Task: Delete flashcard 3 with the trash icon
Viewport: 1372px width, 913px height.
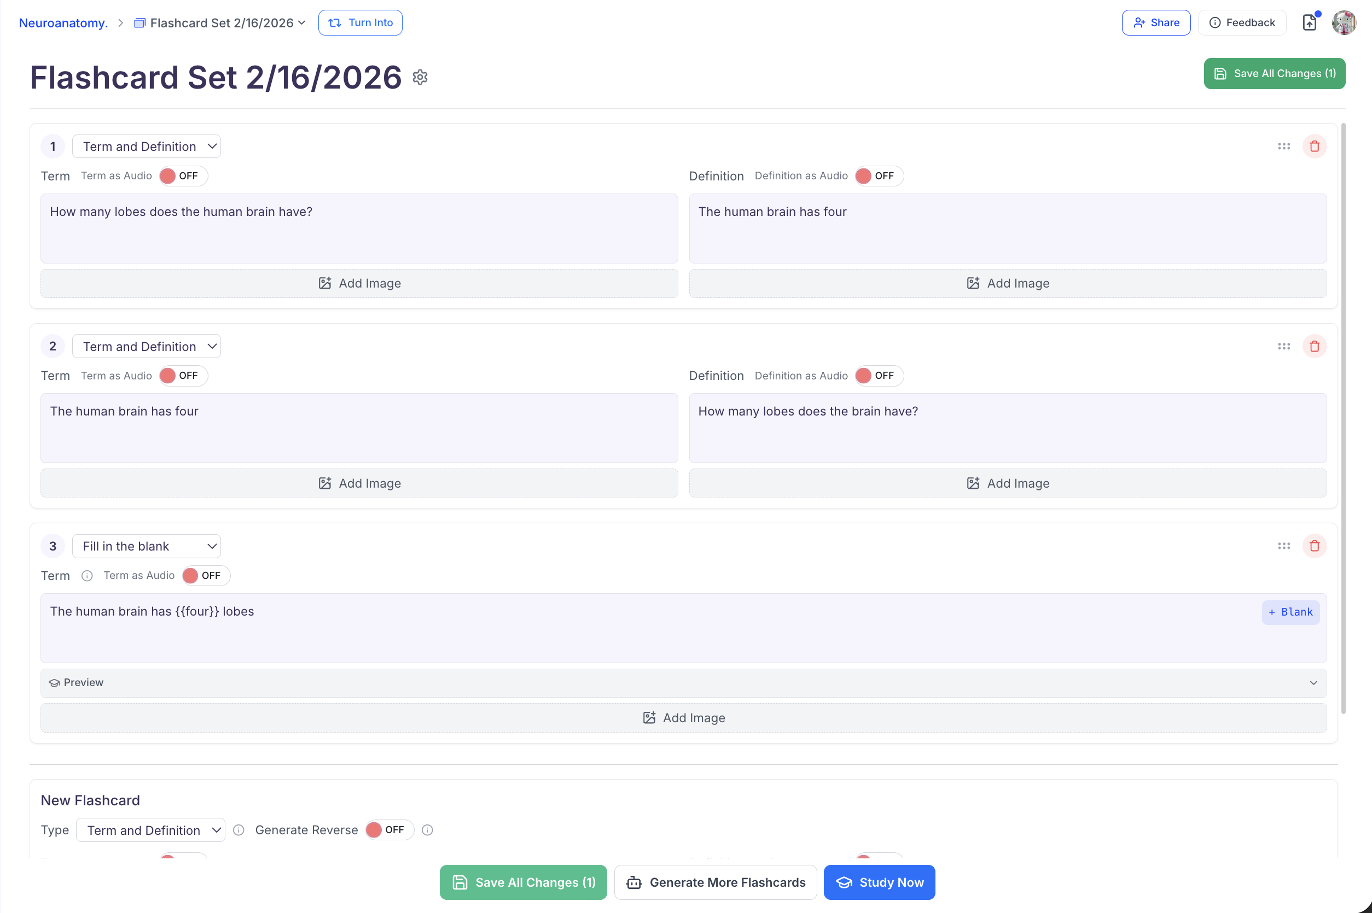Action: [x=1315, y=546]
